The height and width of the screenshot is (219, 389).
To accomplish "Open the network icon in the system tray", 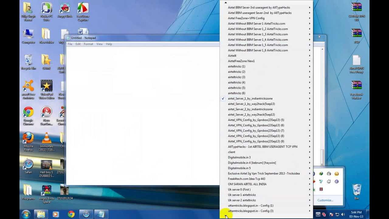I will point(337,215).
